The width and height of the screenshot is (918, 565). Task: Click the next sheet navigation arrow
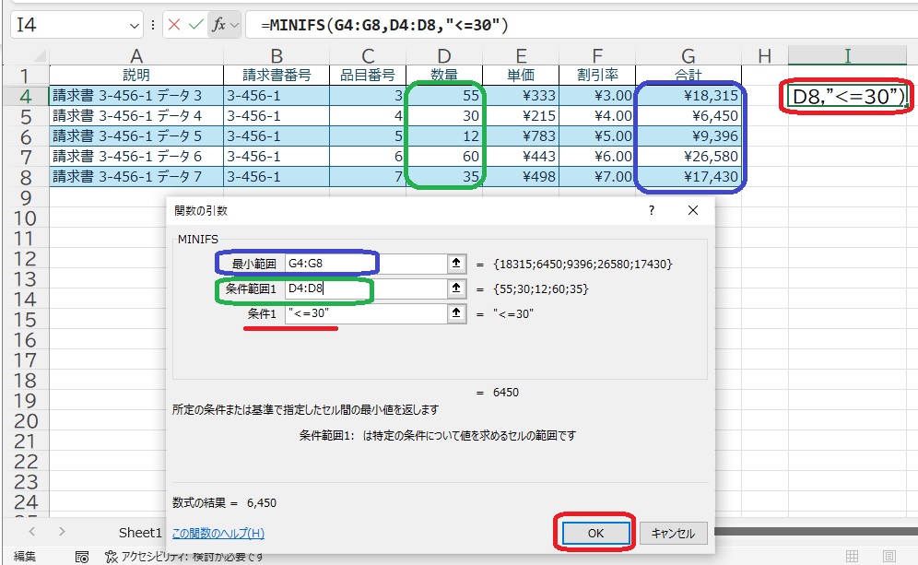coord(62,532)
